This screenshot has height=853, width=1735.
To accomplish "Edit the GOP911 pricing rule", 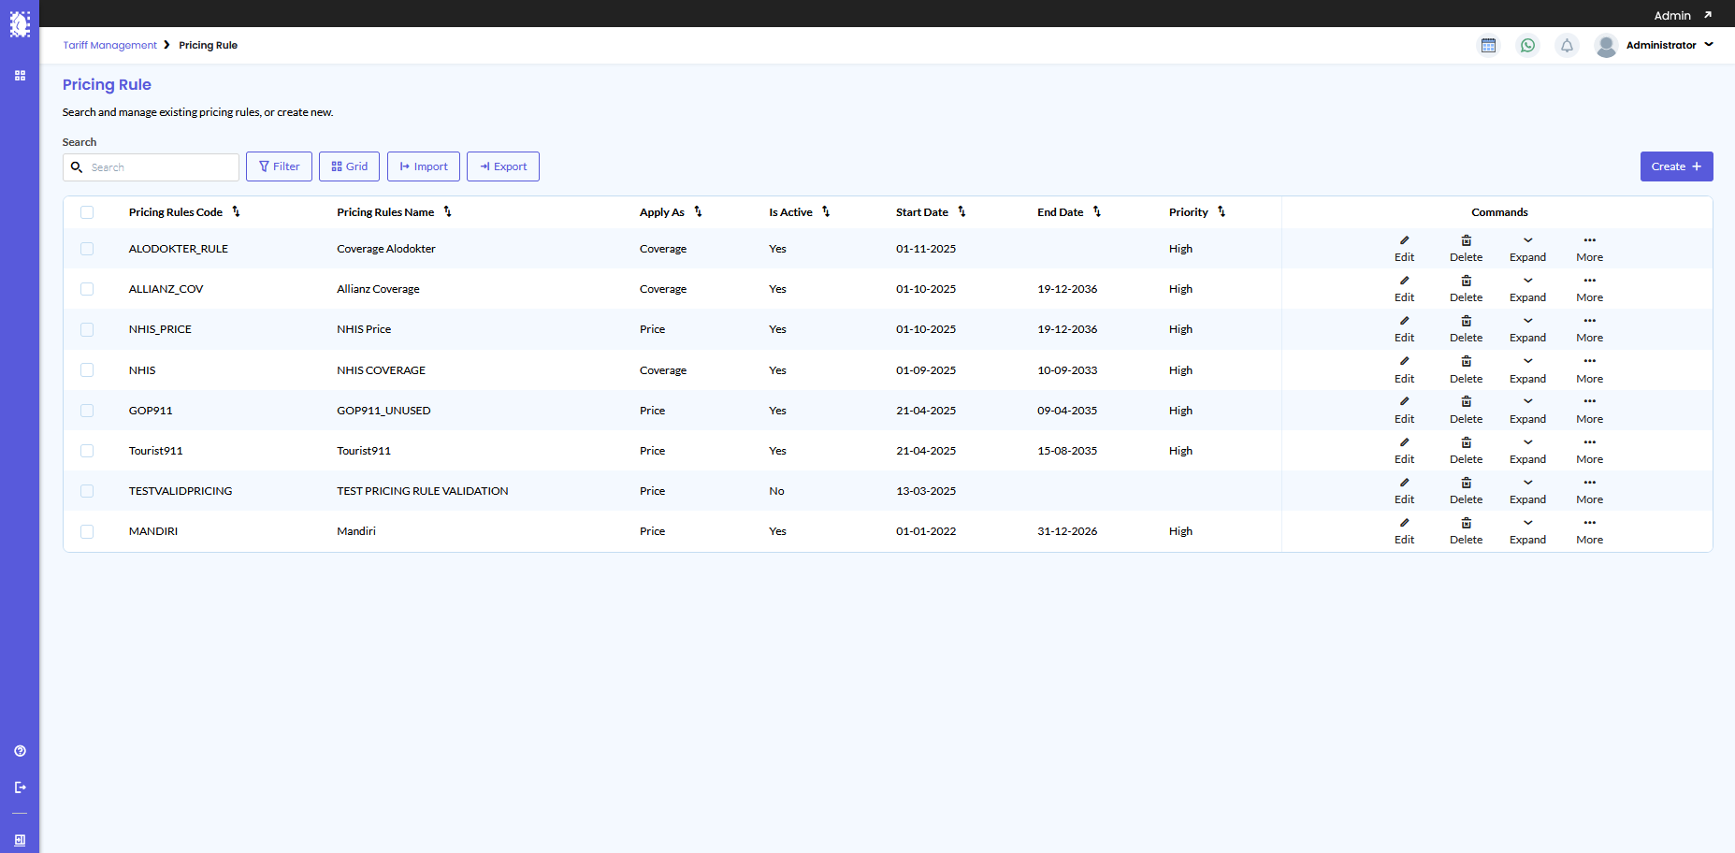I will [x=1404, y=411].
